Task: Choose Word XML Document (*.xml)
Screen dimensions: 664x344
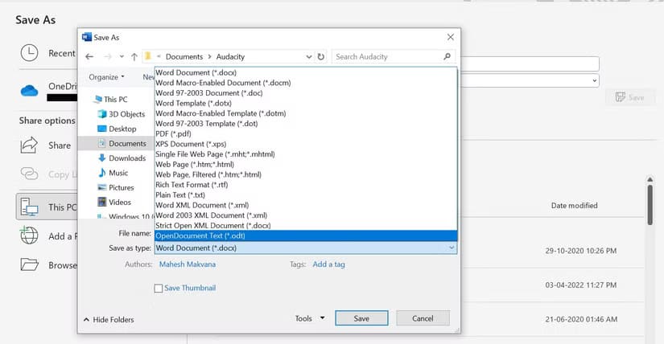Action: 306,205
